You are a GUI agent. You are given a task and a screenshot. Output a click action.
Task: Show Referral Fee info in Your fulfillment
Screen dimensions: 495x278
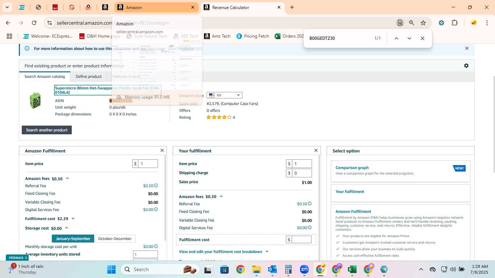point(309,204)
